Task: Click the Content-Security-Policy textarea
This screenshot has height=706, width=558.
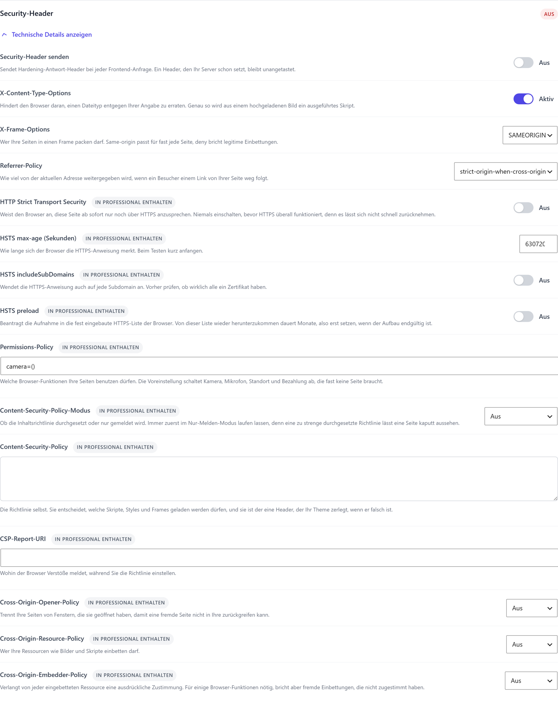Action: coord(279,479)
